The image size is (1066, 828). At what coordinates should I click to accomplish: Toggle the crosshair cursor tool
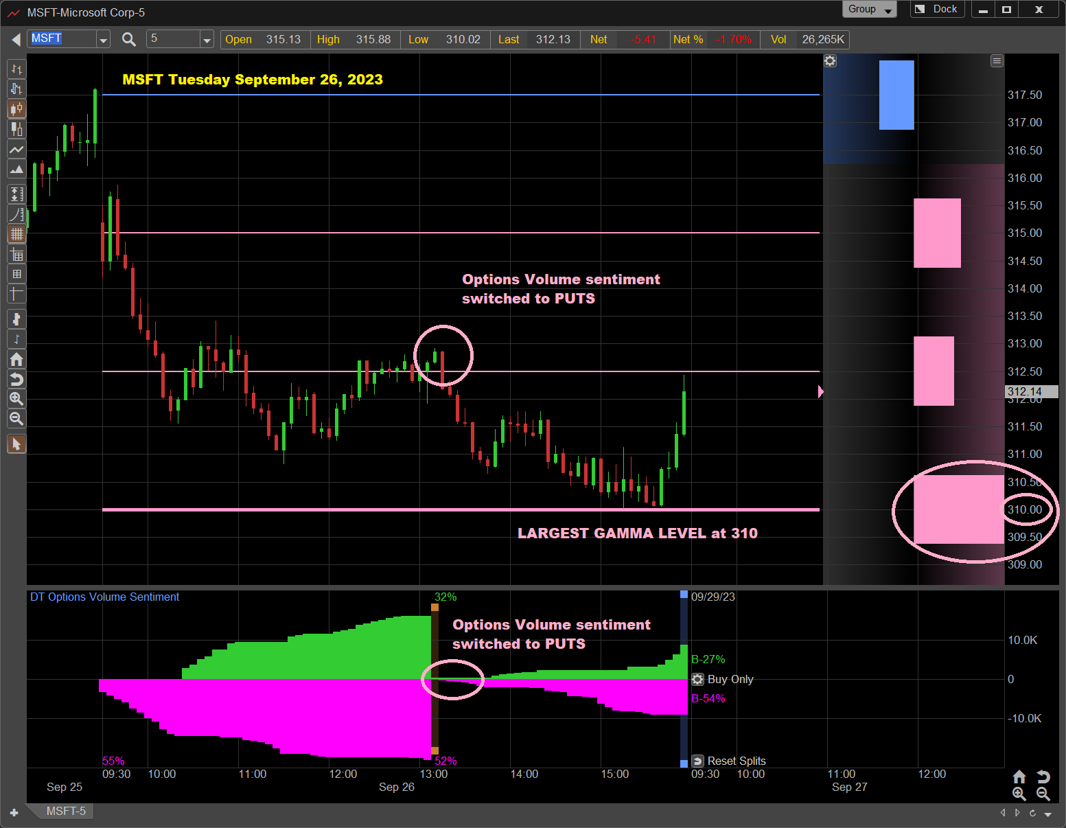pyautogui.click(x=16, y=294)
